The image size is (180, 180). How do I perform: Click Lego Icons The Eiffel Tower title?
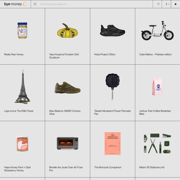coord(19,111)
